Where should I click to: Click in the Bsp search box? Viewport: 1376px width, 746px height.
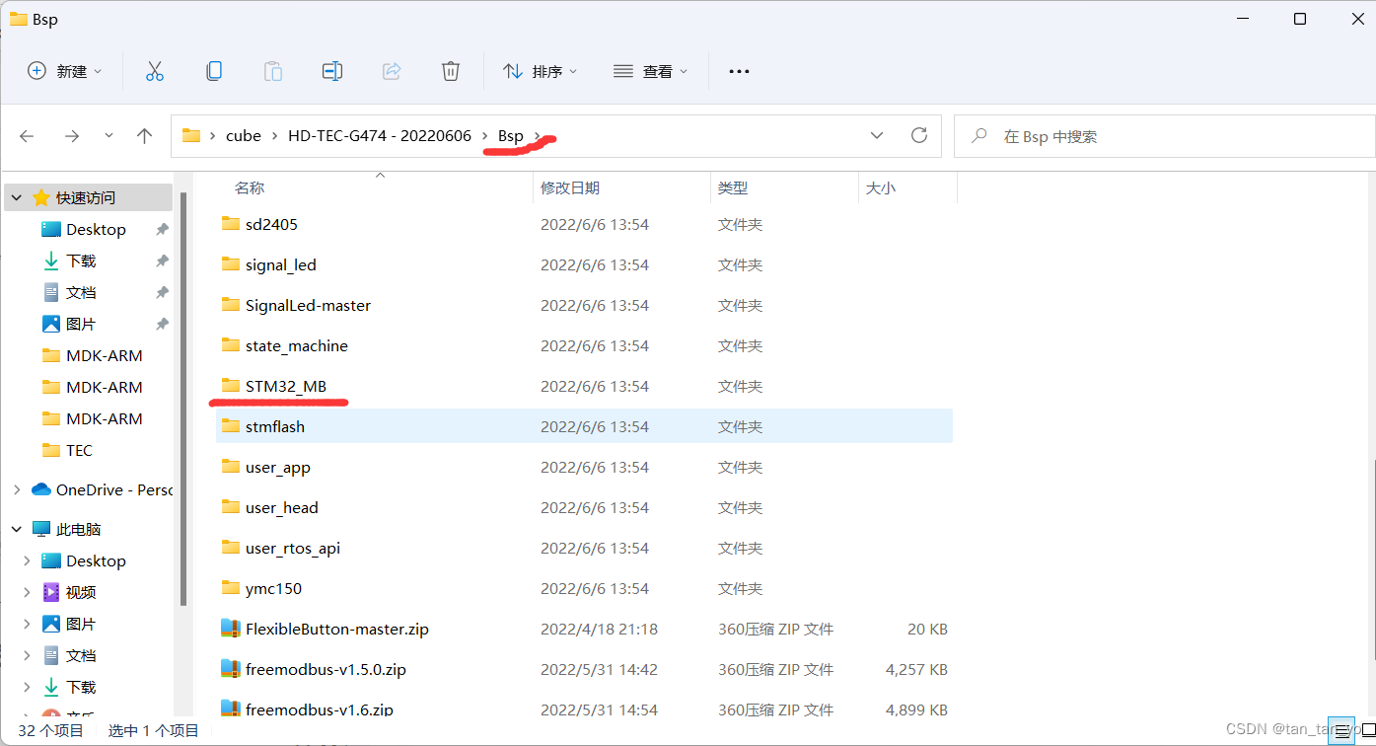[x=1164, y=136]
